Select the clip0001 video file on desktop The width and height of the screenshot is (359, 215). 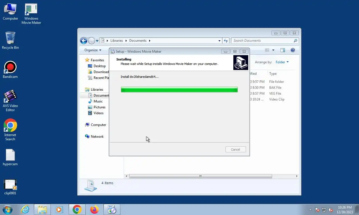(10, 187)
